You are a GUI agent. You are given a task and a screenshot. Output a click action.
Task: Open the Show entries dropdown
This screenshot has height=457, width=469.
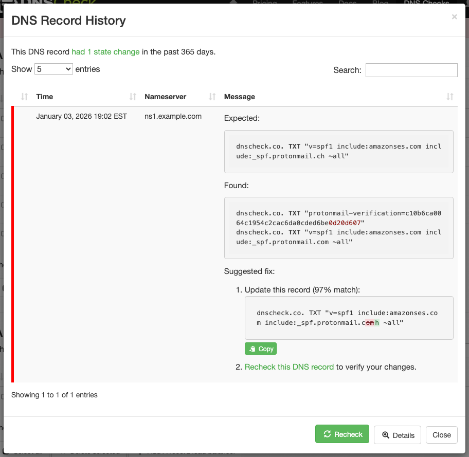pyautogui.click(x=53, y=68)
